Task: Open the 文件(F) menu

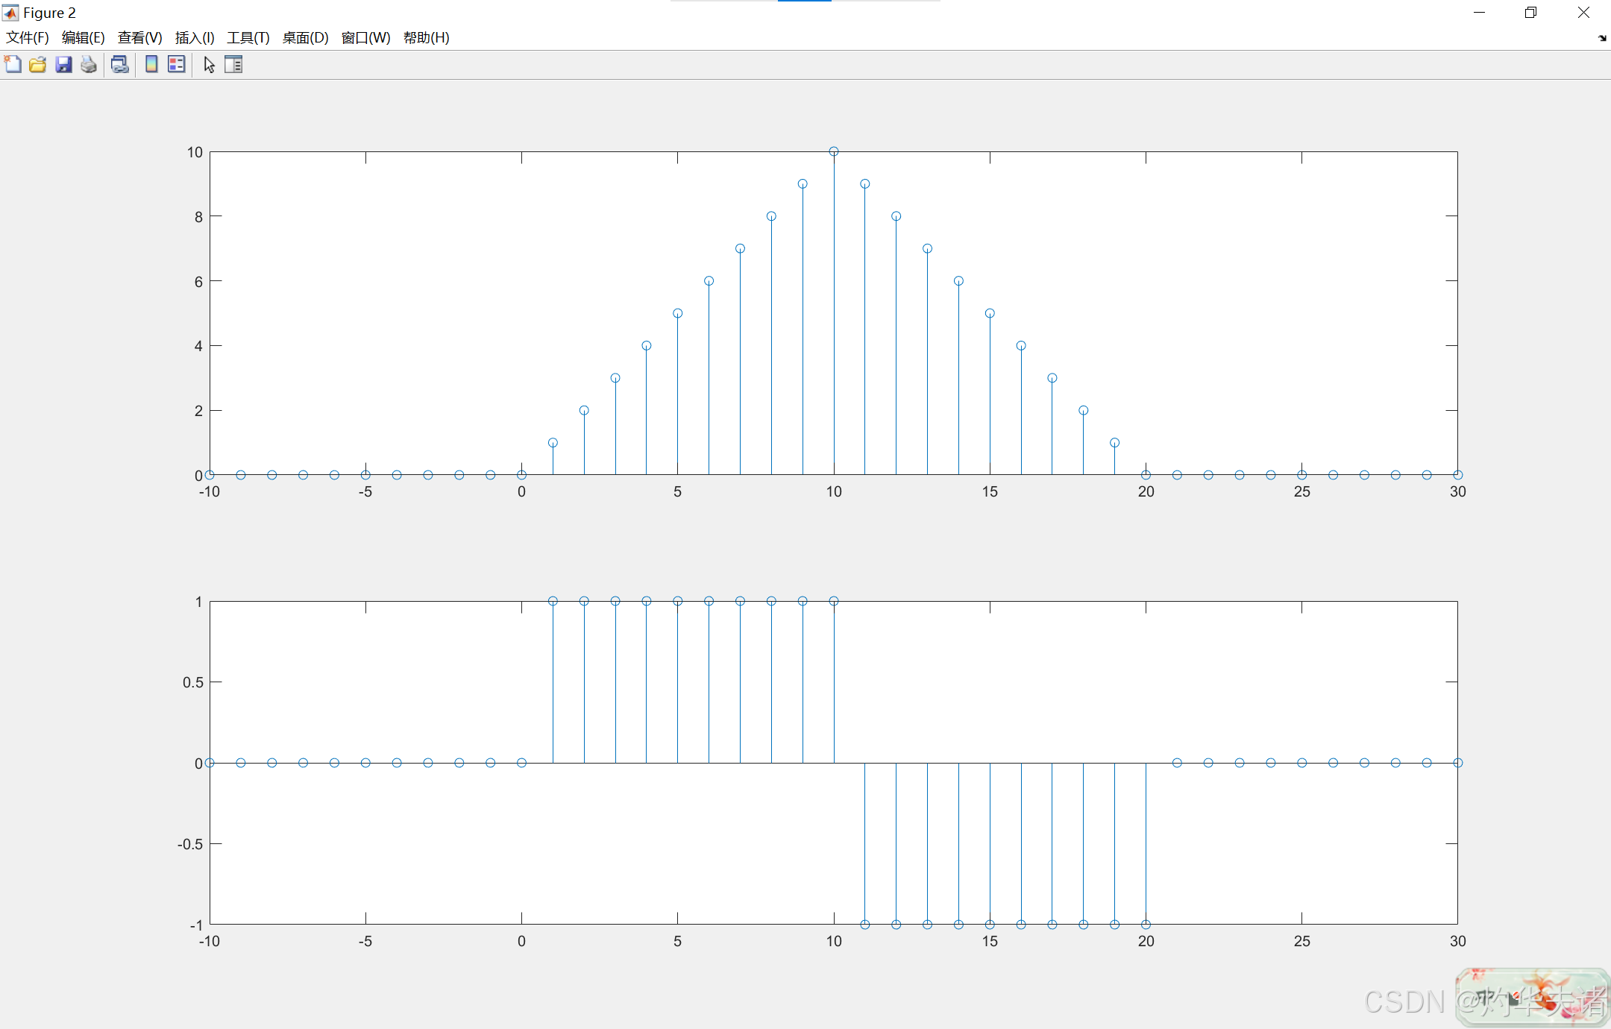Action: (28, 38)
